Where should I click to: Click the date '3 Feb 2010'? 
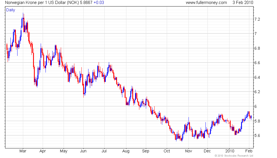[x=243, y=3]
